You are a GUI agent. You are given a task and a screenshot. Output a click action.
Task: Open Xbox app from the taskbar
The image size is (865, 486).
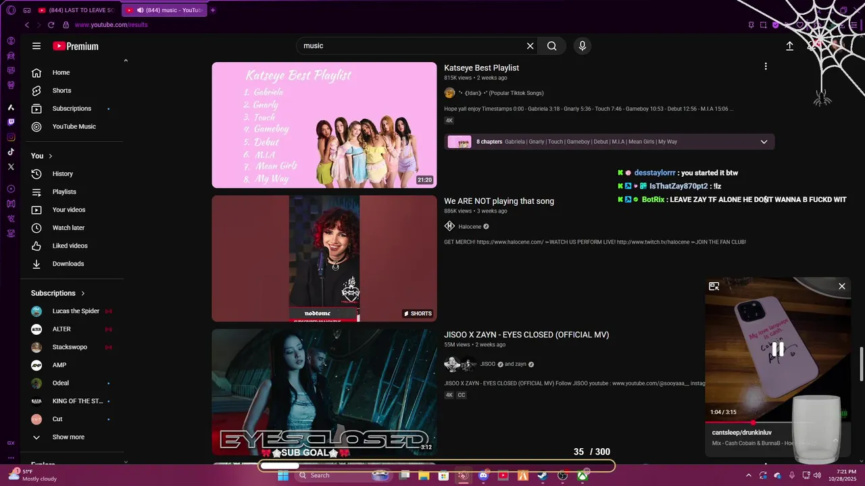point(582,475)
